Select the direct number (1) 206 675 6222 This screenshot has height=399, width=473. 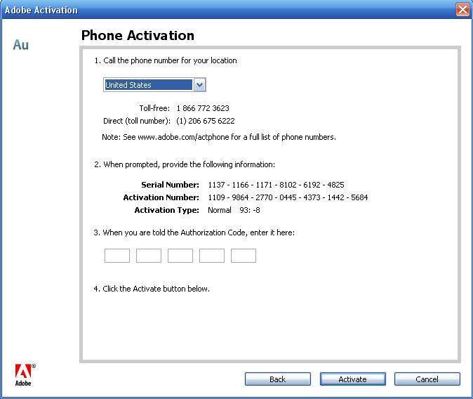pyautogui.click(x=206, y=121)
